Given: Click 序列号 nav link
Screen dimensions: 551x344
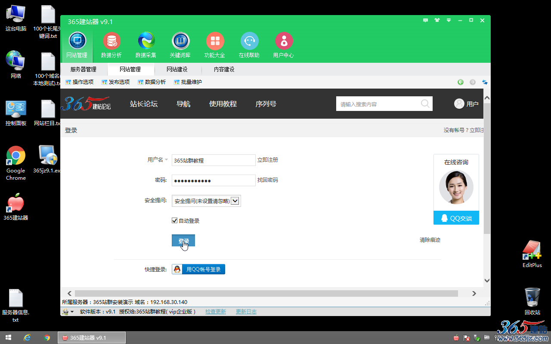Looking at the screenshot, I should 266,104.
